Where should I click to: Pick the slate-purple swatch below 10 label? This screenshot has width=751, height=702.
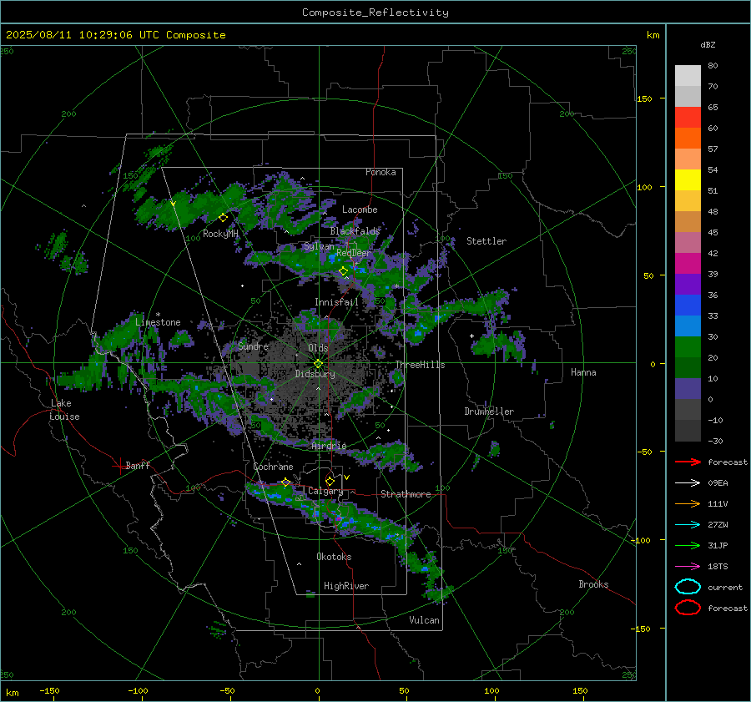(x=688, y=389)
